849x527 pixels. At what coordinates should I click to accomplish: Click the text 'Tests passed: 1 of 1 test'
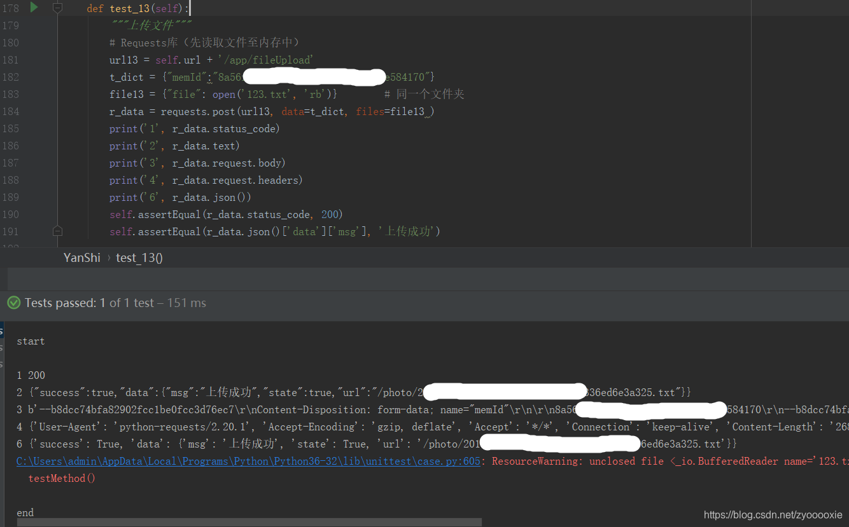pyautogui.click(x=90, y=303)
